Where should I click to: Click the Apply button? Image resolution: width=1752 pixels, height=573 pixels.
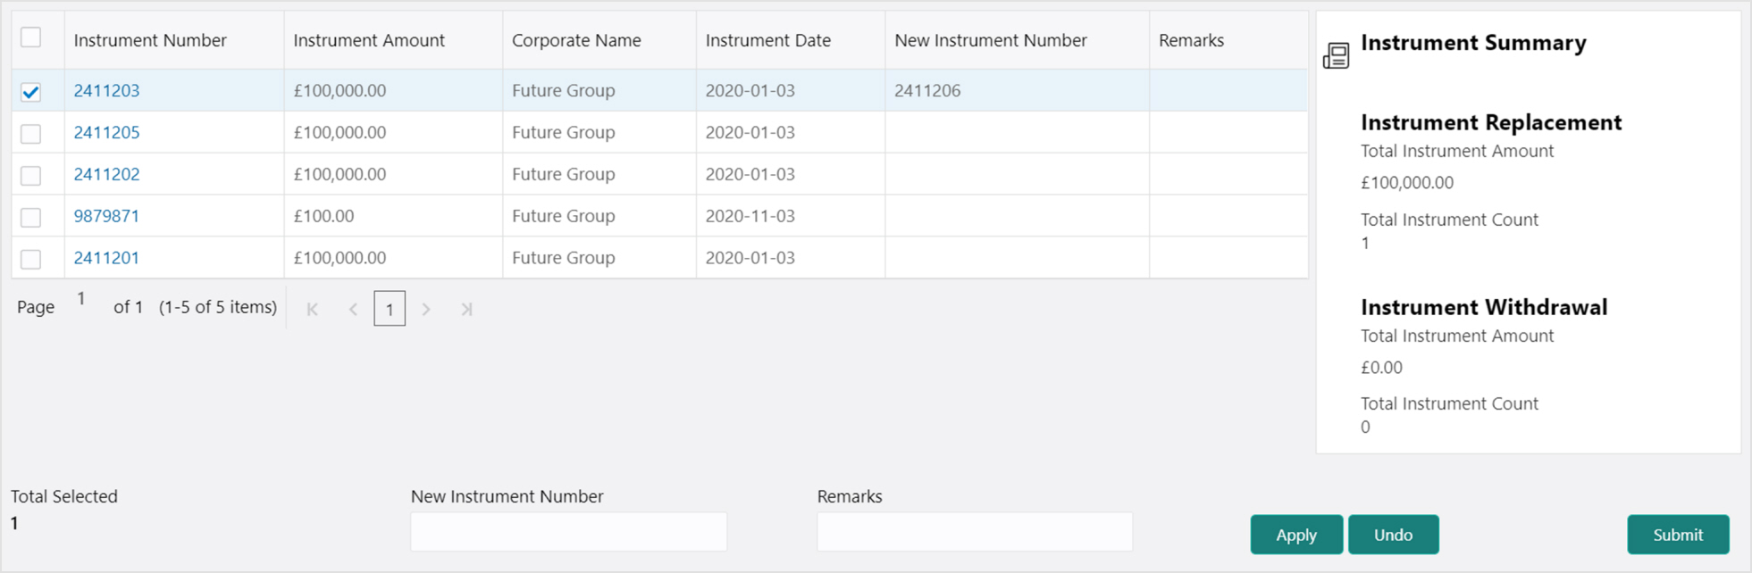coord(1296,535)
